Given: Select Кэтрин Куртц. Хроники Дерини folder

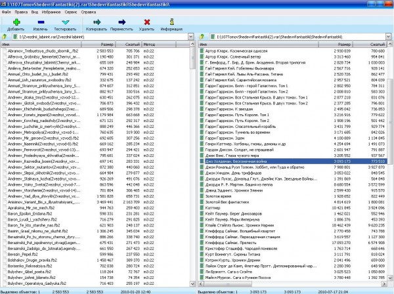Looking at the screenshot, I should click(x=232, y=260).
